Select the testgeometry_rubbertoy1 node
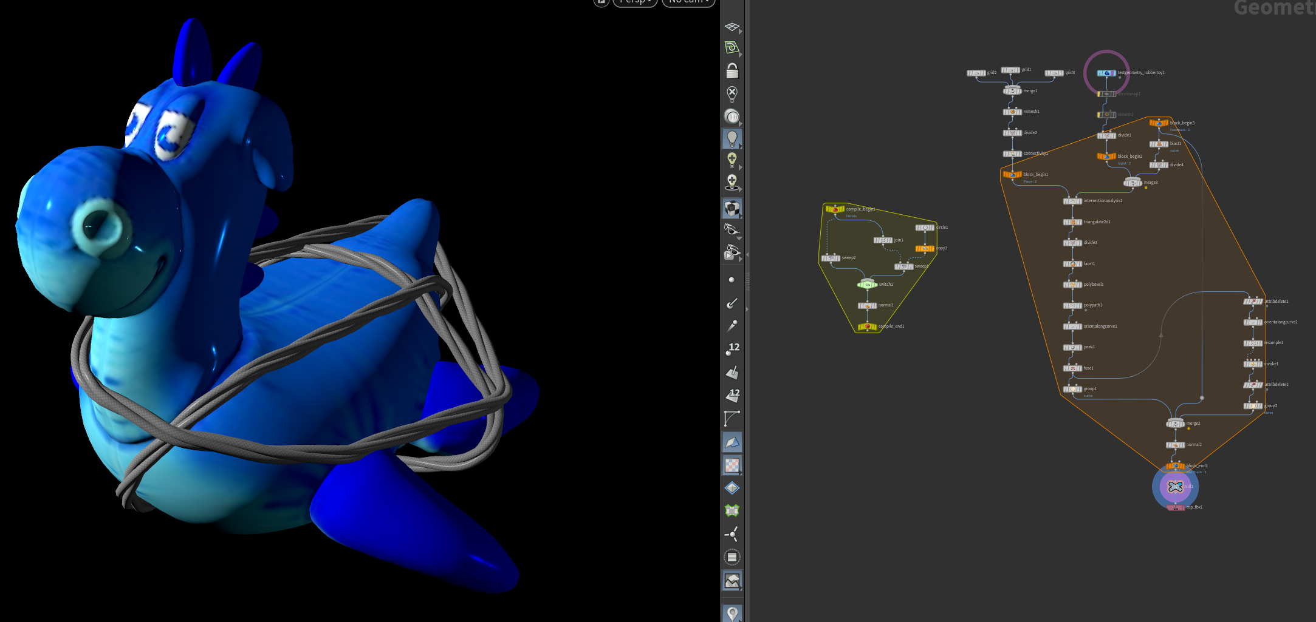This screenshot has height=622, width=1316. (1106, 73)
